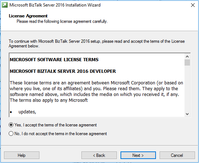Click the license scrollbar up arrow

click(187, 57)
